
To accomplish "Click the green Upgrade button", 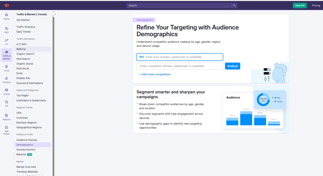I will (299, 5).
